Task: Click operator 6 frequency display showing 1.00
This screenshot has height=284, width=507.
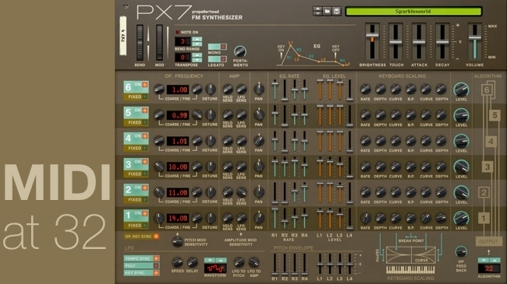Action: click(178, 89)
